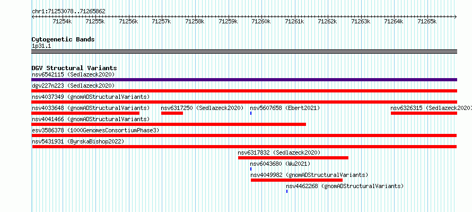Click the 71261k ruler tick label
Image resolution: width=472 pixels, height=212 pixels.
[x=294, y=21]
